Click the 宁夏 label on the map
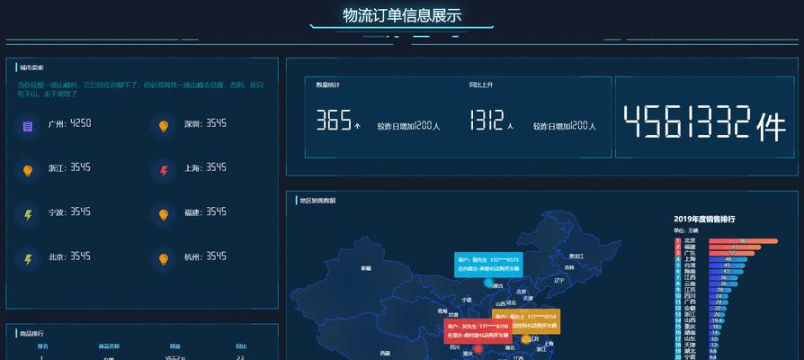804x360 pixels. coord(467,300)
